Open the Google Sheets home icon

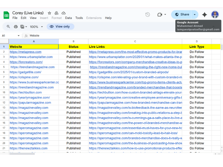pos(6,15)
